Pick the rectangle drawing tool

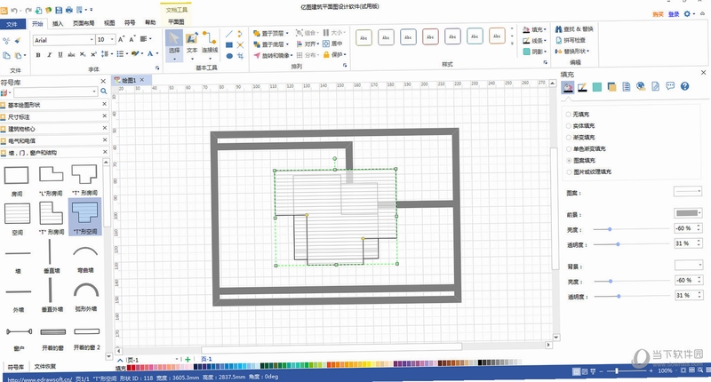point(229,44)
